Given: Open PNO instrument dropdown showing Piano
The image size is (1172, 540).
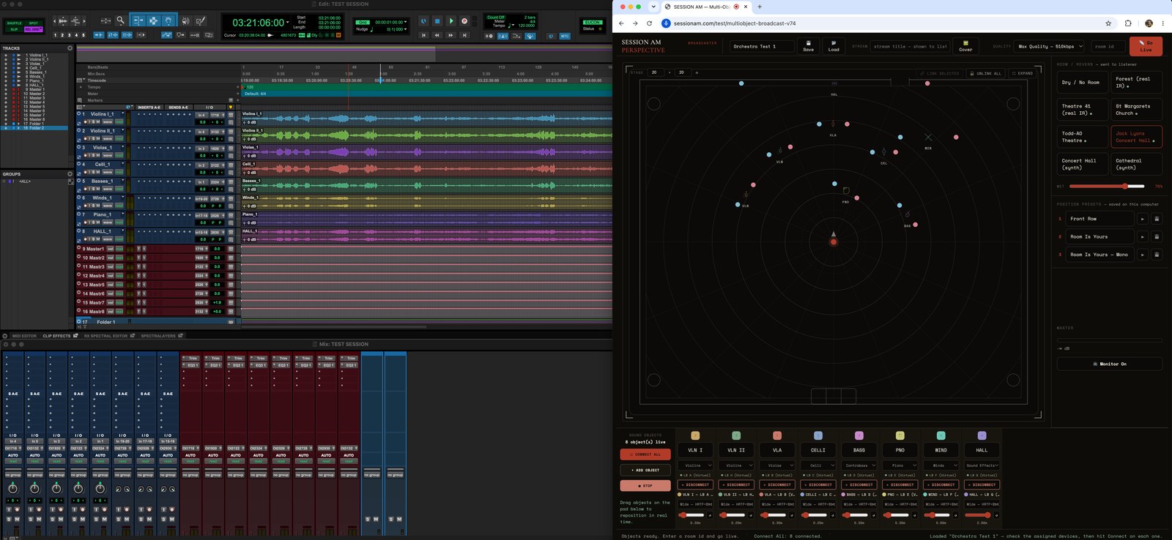Looking at the screenshot, I should [900, 465].
